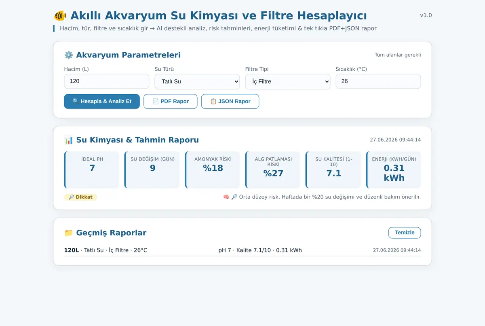Click the v1.0 version label
Screen dimensions: 485x326
point(426,15)
